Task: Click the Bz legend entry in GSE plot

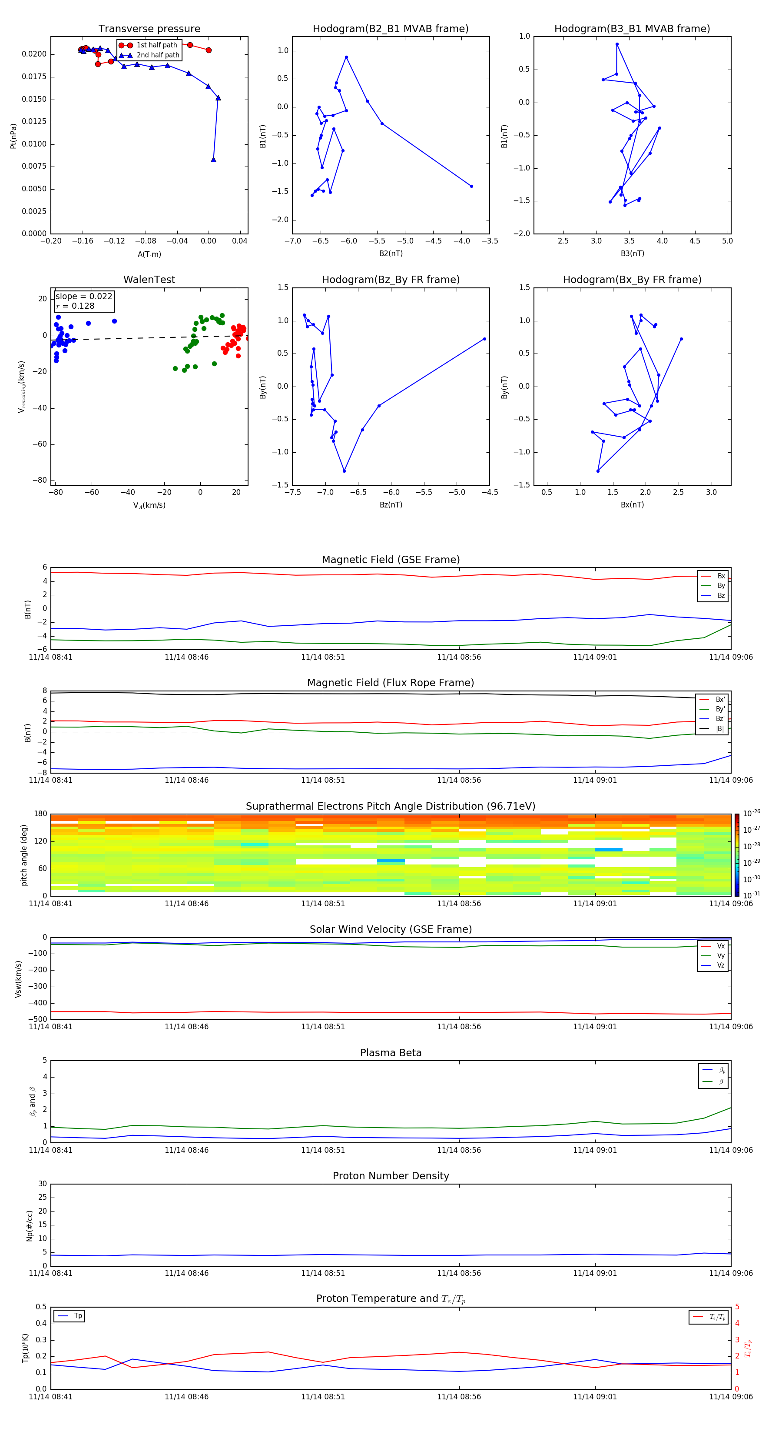Action: (713, 595)
